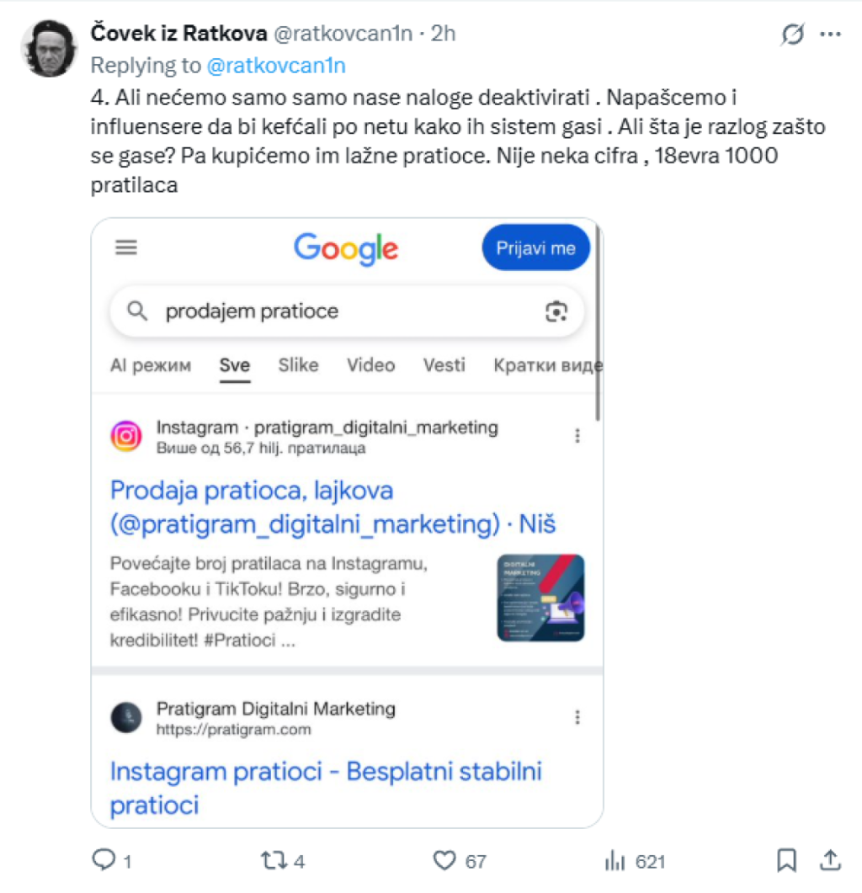The height and width of the screenshot is (893, 862).
Task: View tweet analytics icon
Action: click(x=615, y=860)
